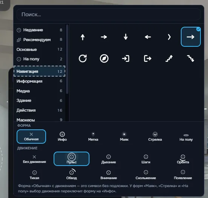Choose the Пульс motion option
208x198 pixels.
(x=71, y=159)
